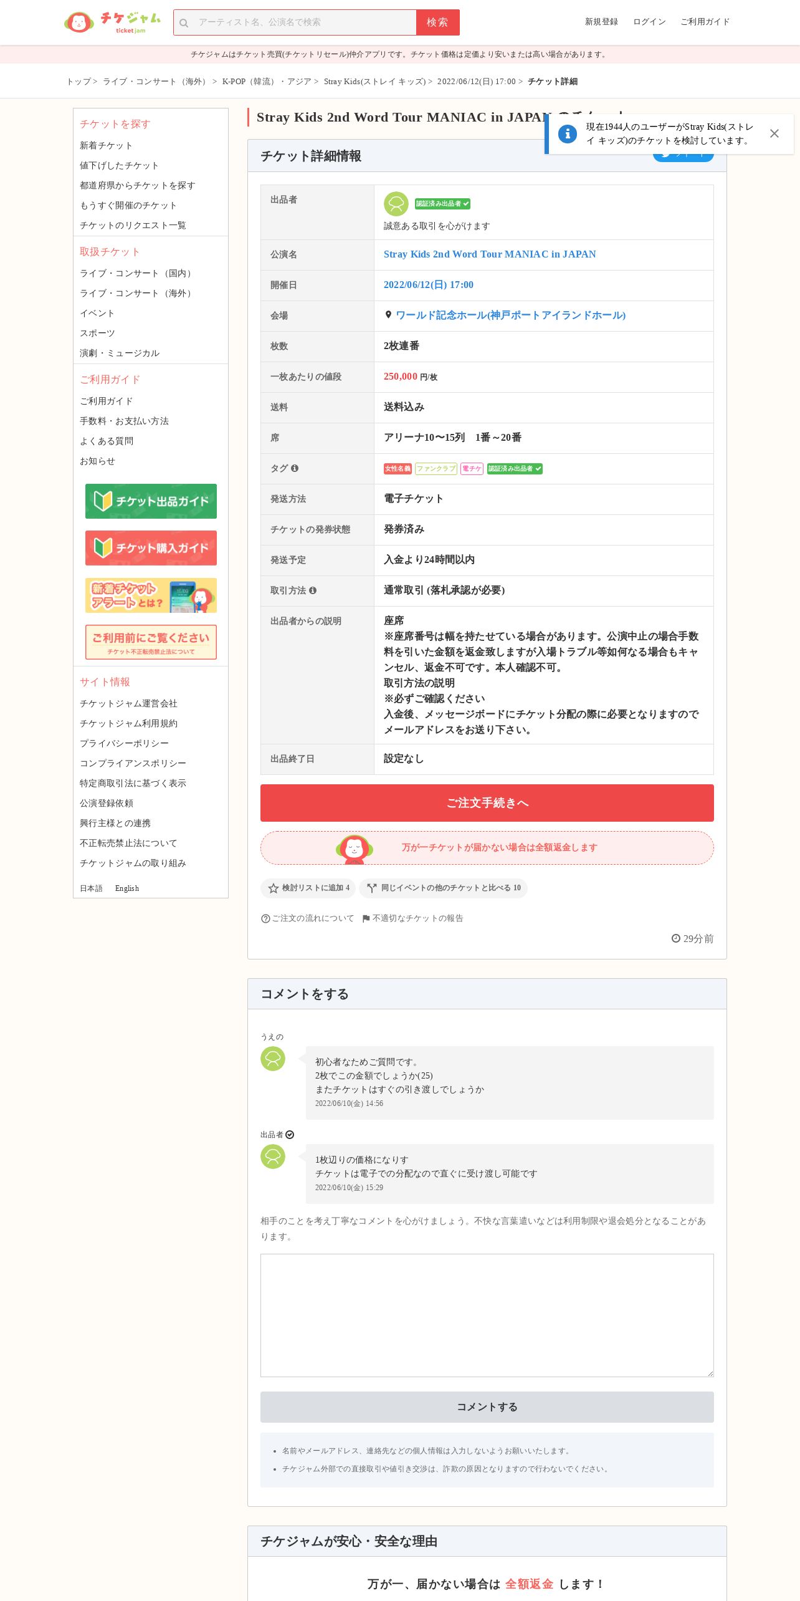This screenshot has width=800, height=1601.
Task: Click the search magnifier icon
Action: click(184, 23)
